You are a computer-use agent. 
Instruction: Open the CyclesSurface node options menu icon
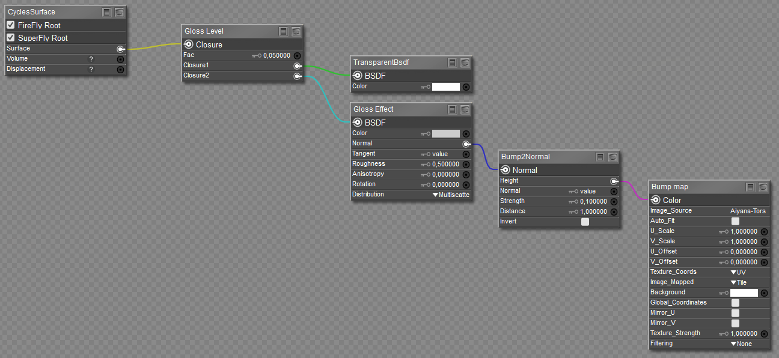pyautogui.click(x=106, y=12)
